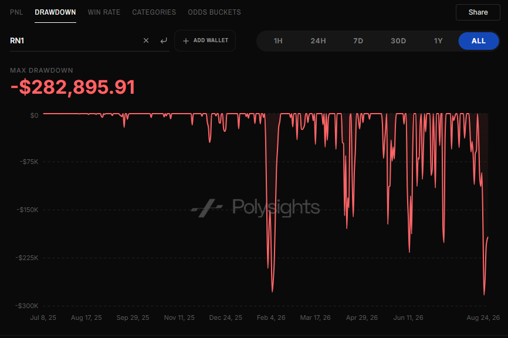The height and width of the screenshot is (338, 508).
Task: Submit wallet with the enter arrow icon
Action: coord(164,40)
